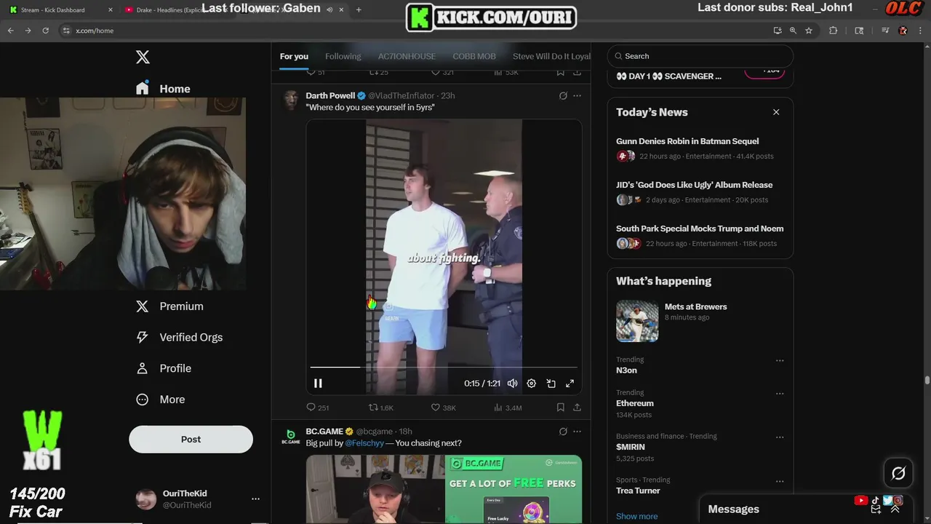Open video settings gear icon
931x524 pixels.
531,384
